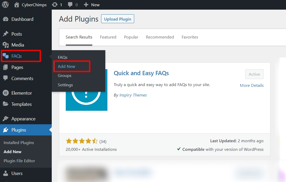Switch to the Search Results tab

79,37
